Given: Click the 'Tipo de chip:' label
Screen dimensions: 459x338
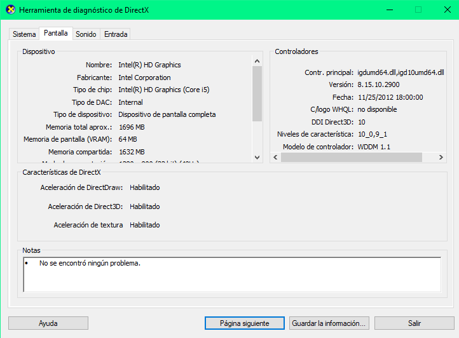Looking at the screenshot, I should tap(93, 90).
